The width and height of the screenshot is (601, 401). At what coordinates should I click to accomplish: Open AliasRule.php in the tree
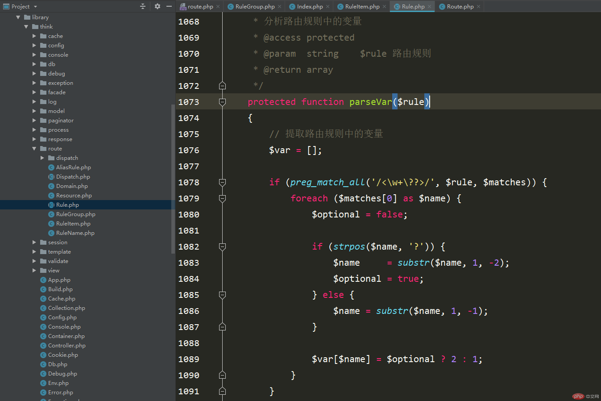[73, 167]
